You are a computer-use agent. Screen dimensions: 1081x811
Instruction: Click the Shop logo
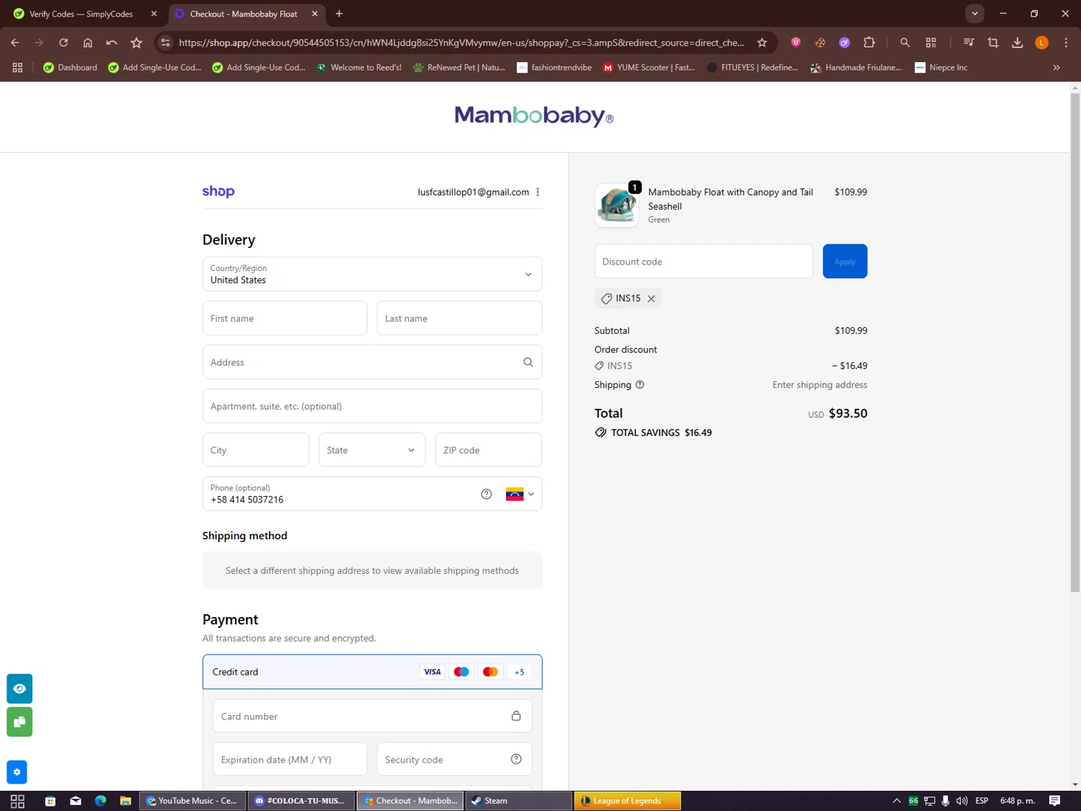218,192
